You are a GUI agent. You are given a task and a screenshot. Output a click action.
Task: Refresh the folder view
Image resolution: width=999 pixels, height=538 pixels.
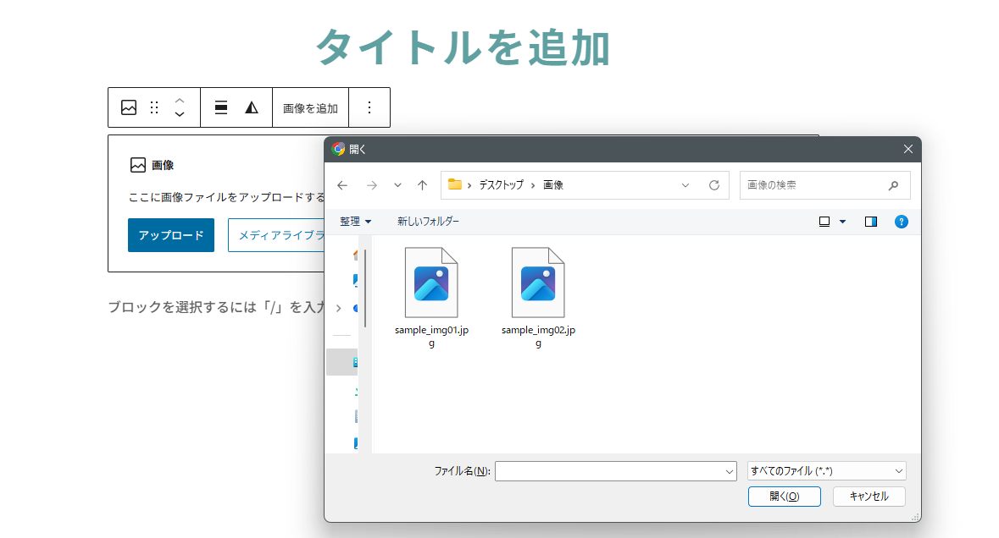point(713,185)
